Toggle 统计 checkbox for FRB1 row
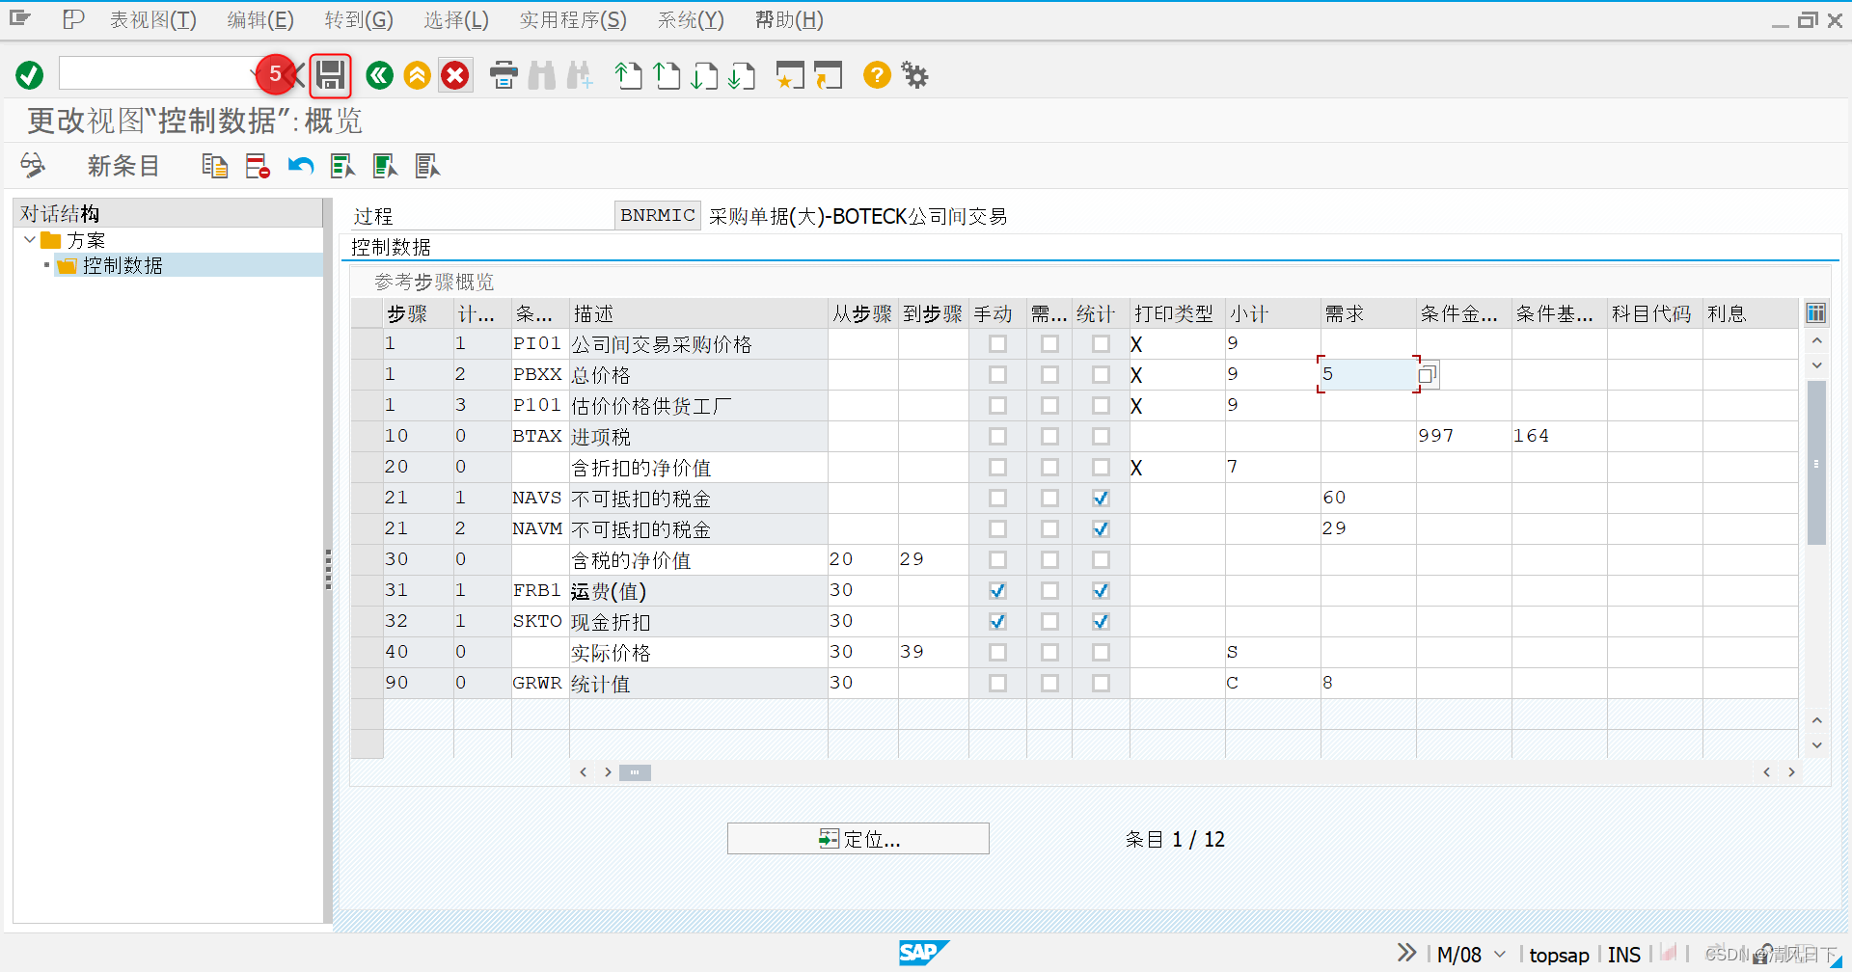This screenshot has width=1852, height=972. (x=1101, y=590)
